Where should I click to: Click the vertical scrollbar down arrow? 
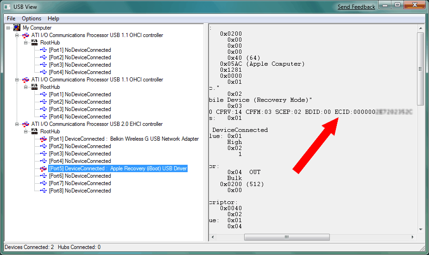click(420, 230)
